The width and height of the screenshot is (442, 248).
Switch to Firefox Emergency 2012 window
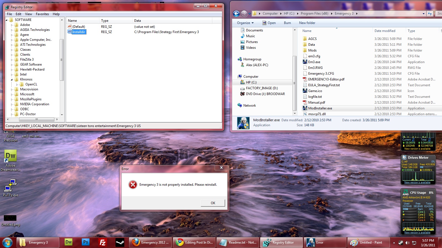[x=151, y=242]
